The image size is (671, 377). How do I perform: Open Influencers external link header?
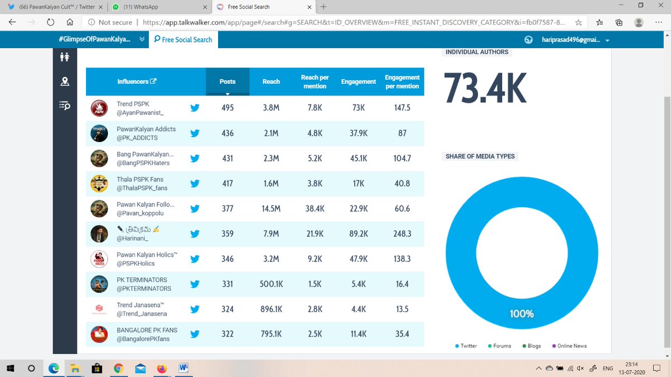(137, 82)
